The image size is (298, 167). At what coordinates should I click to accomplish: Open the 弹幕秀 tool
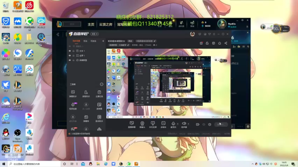(x=86, y=118)
